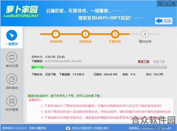Open the 软件管理 sidebar icon
The height and width of the screenshot is (131, 177).
[12, 101]
